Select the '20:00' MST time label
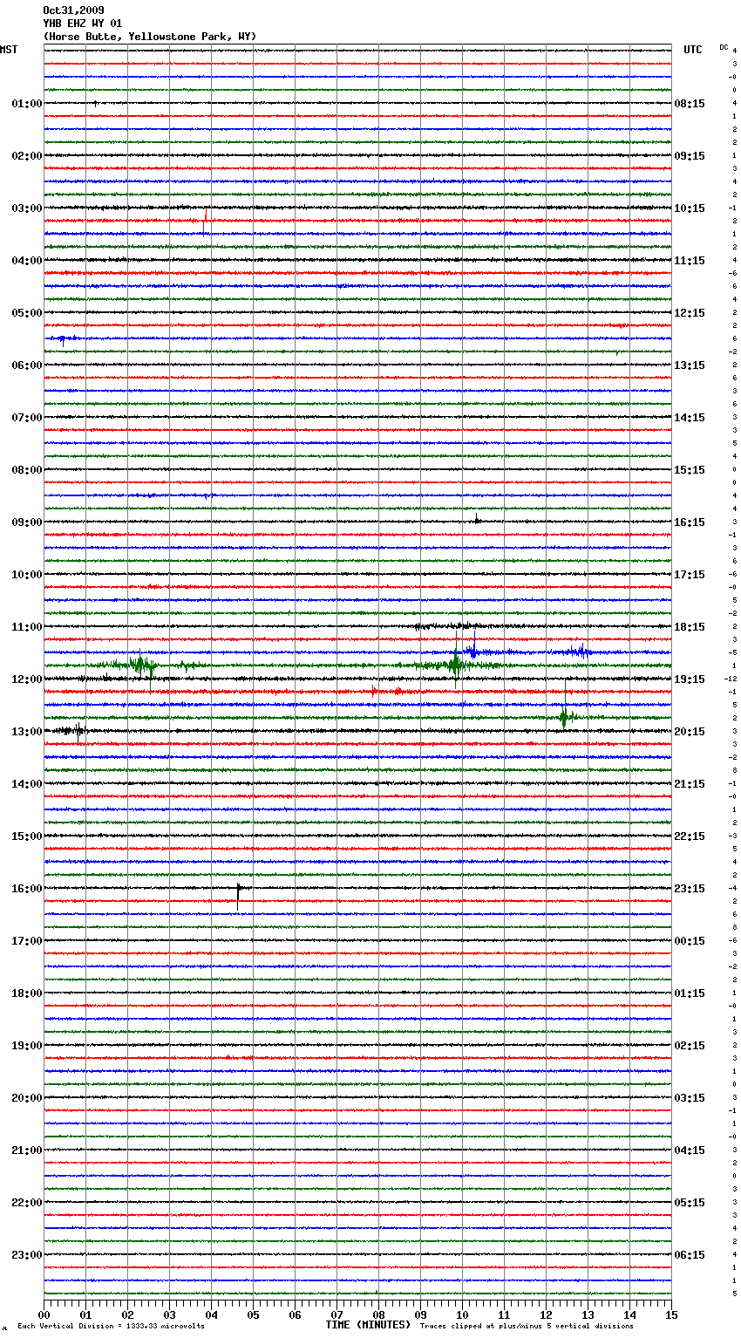 point(27,1098)
